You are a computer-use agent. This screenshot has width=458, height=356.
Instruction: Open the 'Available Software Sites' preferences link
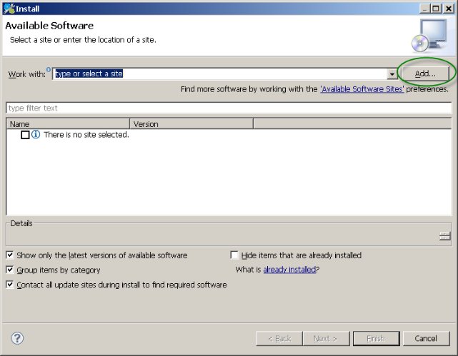click(x=362, y=89)
